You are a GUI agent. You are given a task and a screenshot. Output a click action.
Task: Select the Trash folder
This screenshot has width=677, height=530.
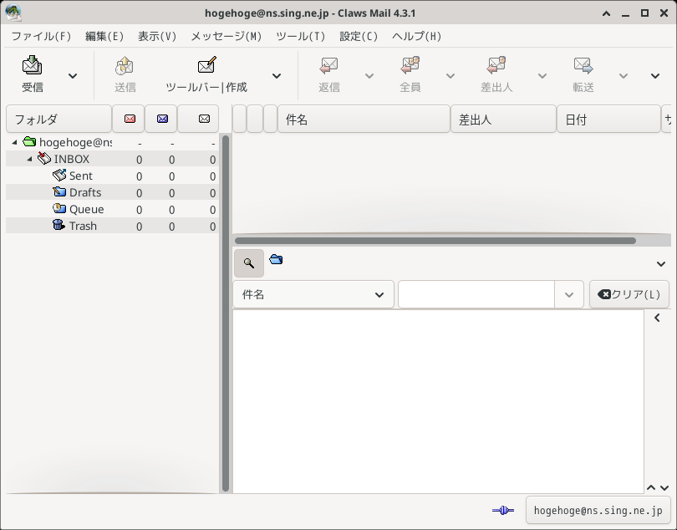112,226
